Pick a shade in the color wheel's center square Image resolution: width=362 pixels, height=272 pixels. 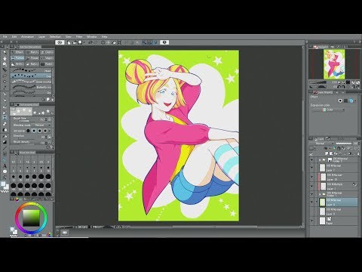(x=31, y=218)
